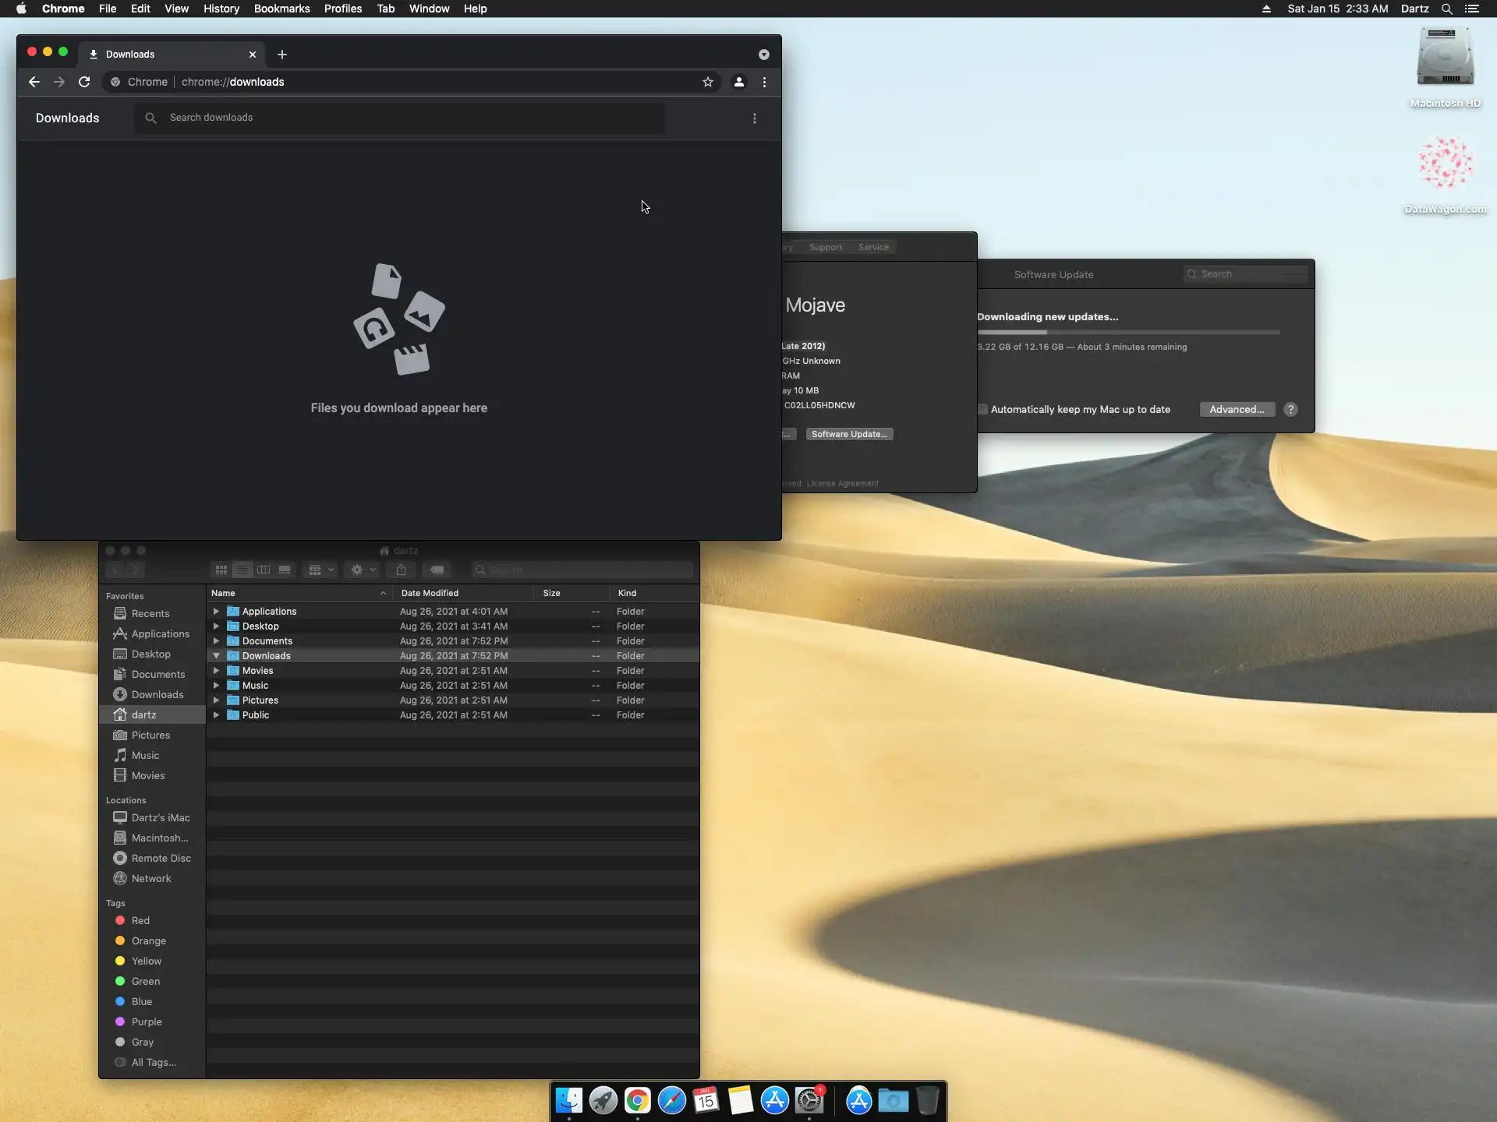This screenshot has width=1497, height=1122.
Task: Expand the Applications folder disclosure triangle
Action: pos(217,612)
